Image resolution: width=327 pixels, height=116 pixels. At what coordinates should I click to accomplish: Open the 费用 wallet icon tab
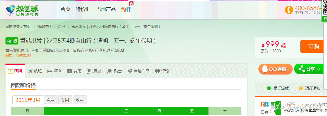tap(74, 71)
